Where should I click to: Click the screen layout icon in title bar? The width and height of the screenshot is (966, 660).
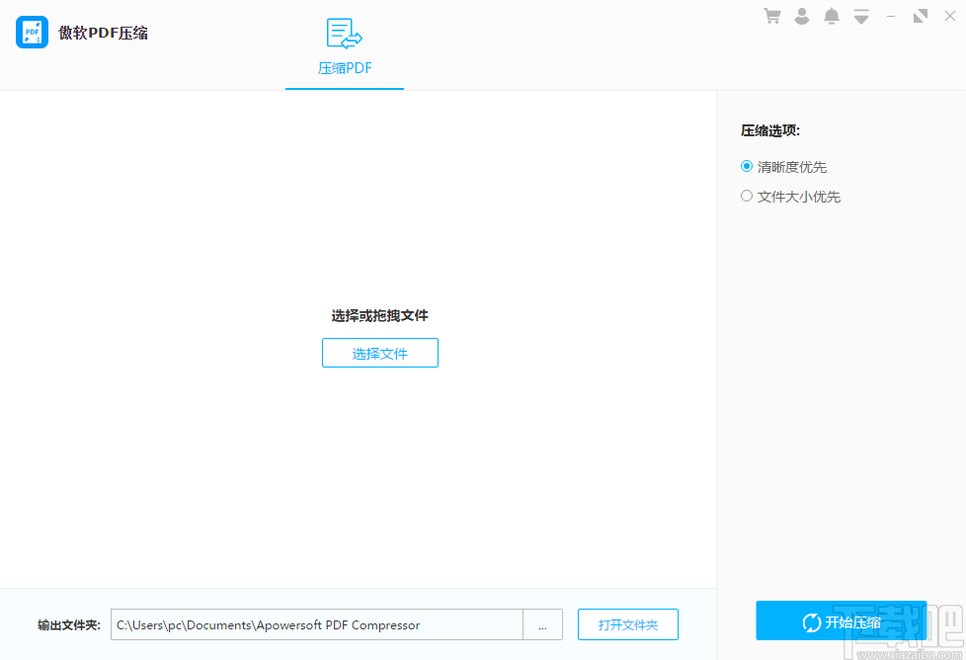[x=920, y=16]
